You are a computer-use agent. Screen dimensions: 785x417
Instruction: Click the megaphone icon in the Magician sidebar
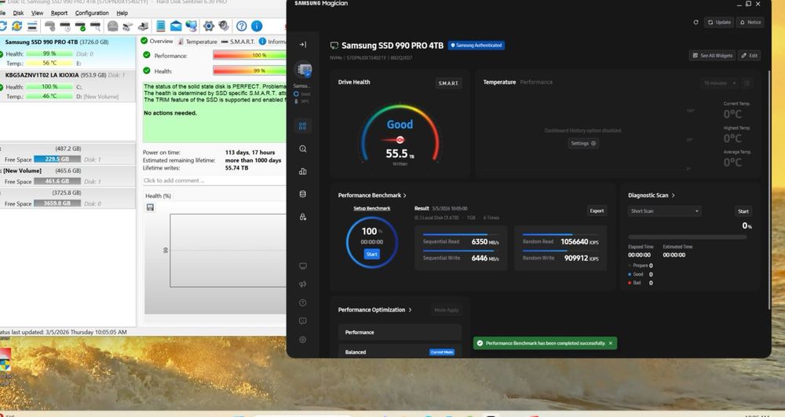coord(302,284)
